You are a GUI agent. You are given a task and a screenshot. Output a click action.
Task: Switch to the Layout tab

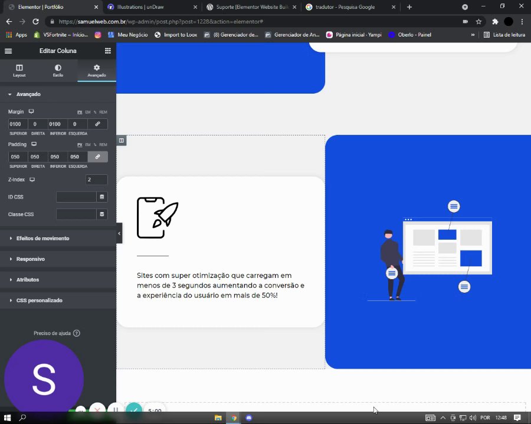[19, 71]
